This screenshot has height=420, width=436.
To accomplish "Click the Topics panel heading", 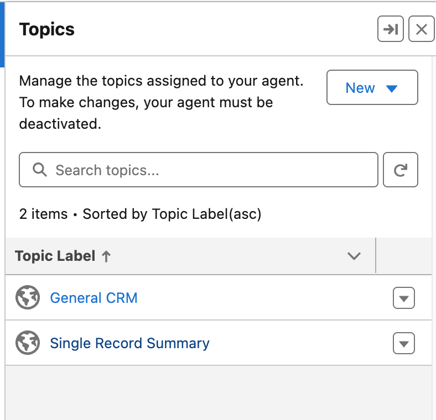I will tap(47, 29).
